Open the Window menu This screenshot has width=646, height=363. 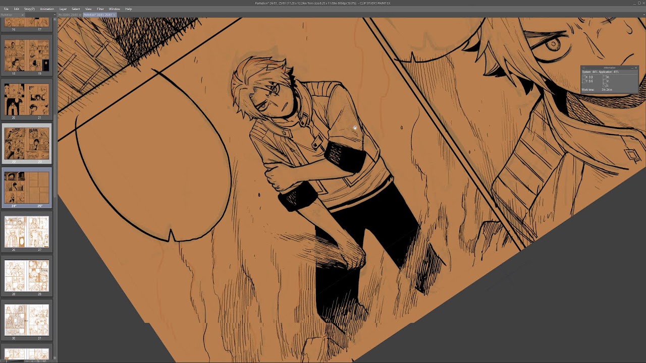point(115,9)
